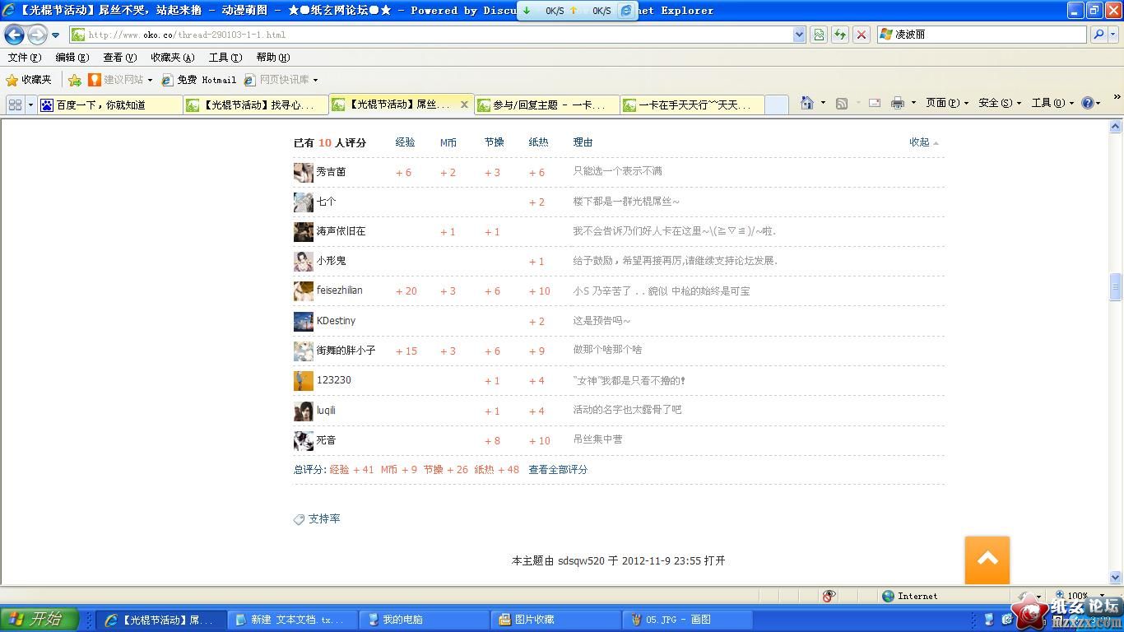Click the search magnifier icon
1124x632 pixels.
pyautogui.click(x=1098, y=35)
